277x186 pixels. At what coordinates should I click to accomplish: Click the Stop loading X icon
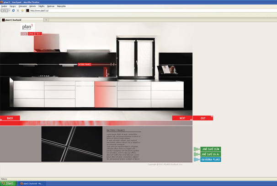click(18, 11)
